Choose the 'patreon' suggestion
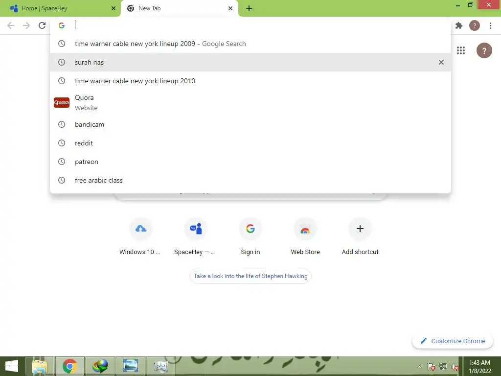This screenshot has width=501, height=376. coord(250,162)
